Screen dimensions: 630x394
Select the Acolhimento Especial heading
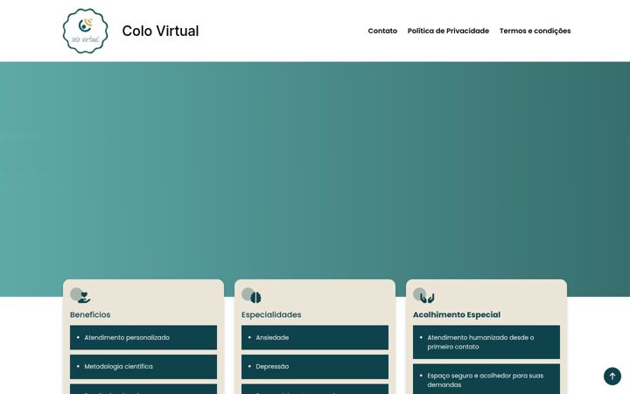click(x=457, y=315)
